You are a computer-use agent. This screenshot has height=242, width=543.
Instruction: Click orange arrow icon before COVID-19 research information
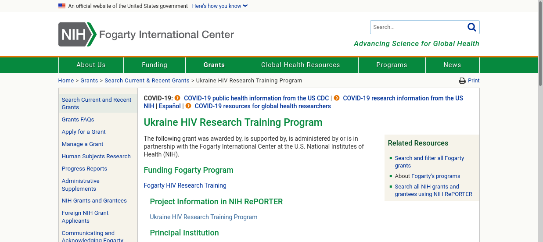(x=337, y=98)
